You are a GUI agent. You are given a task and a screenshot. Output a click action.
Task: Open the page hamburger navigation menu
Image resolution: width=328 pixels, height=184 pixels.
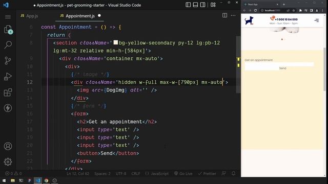tap(317, 20)
